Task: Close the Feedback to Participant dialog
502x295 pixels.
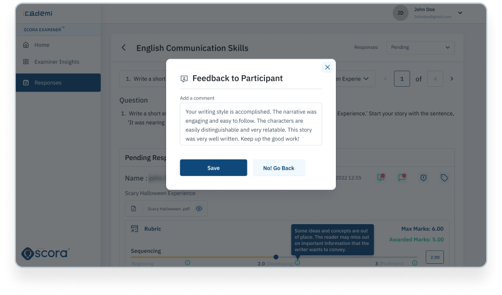Action: click(327, 68)
